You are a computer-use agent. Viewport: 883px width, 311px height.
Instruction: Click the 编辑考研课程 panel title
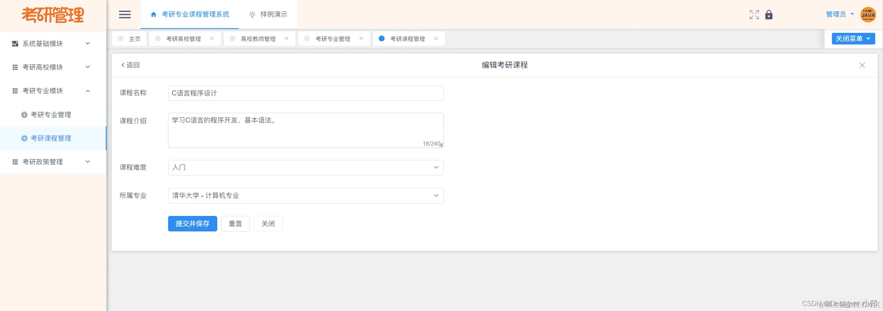click(505, 65)
